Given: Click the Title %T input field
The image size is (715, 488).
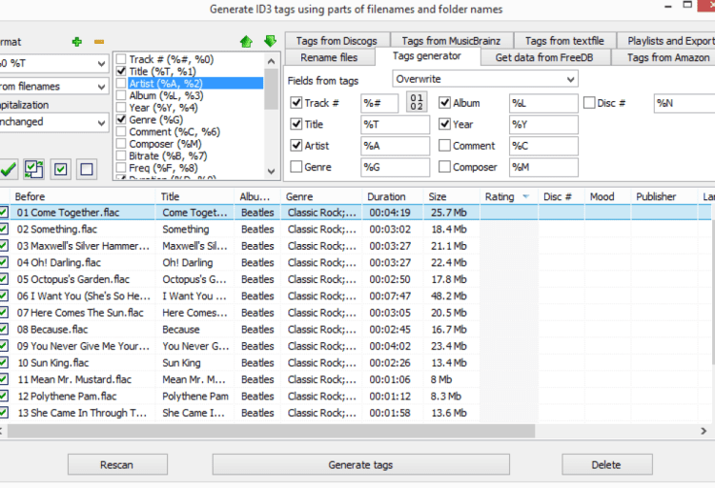Looking at the screenshot, I should pos(395,124).
